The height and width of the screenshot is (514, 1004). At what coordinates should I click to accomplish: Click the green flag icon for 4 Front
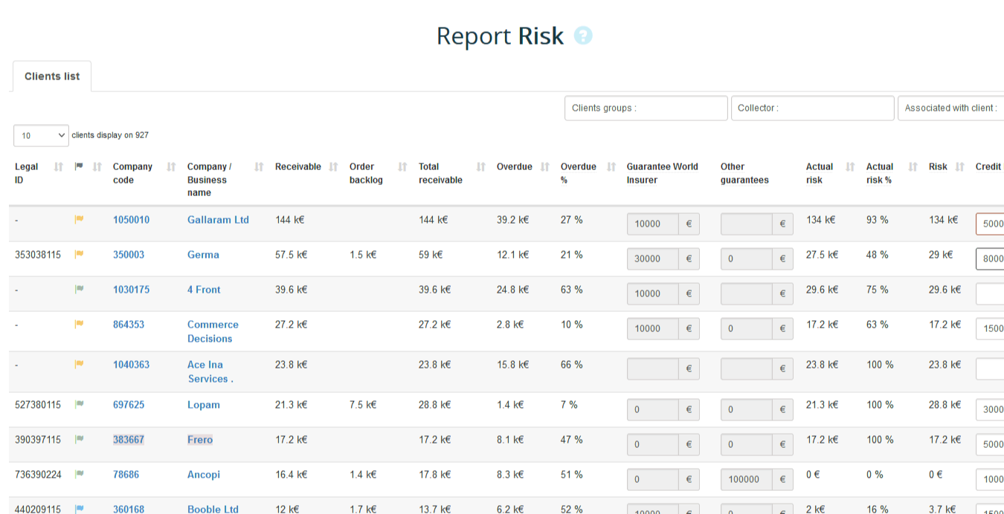click(x=79, y=289)
